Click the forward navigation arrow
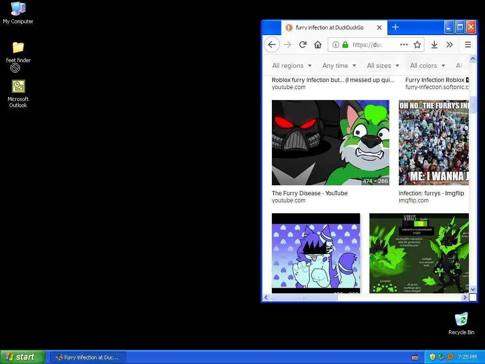485x364 pixels. click(x=287, y=45)
